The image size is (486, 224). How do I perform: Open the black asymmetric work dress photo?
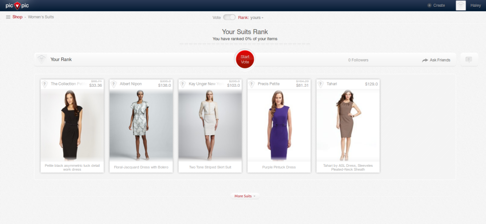[72, 125]
